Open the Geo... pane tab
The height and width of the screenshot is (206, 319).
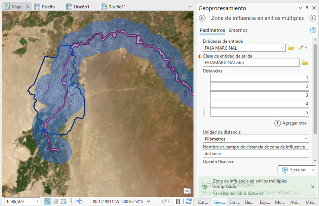(220, 202)
